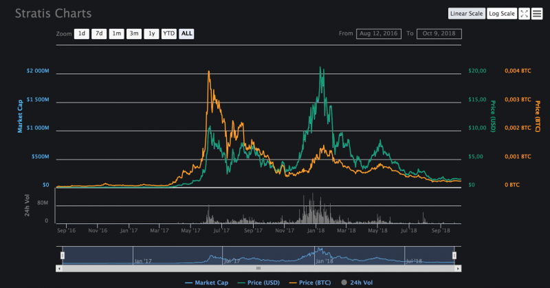Toggle fullscreen chart view icon
550x288 pixels.
(524, 14)
